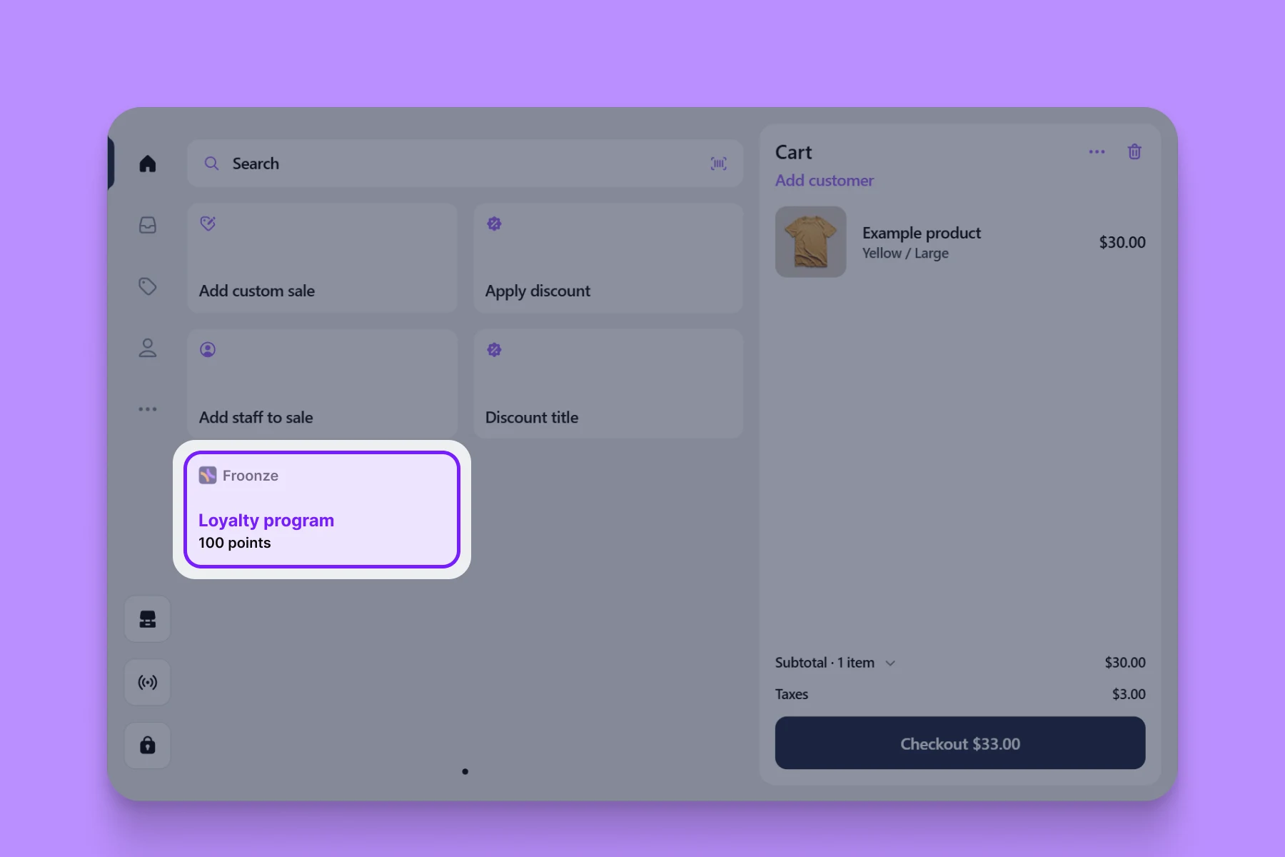Click the lock screen icon button

click(x=148, y=745)
